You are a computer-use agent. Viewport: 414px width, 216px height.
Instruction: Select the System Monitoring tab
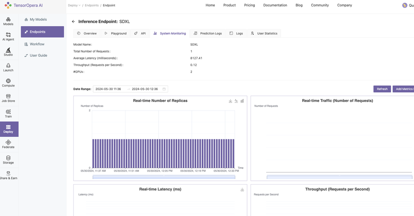pyautogui.click(x=169, y=34)
